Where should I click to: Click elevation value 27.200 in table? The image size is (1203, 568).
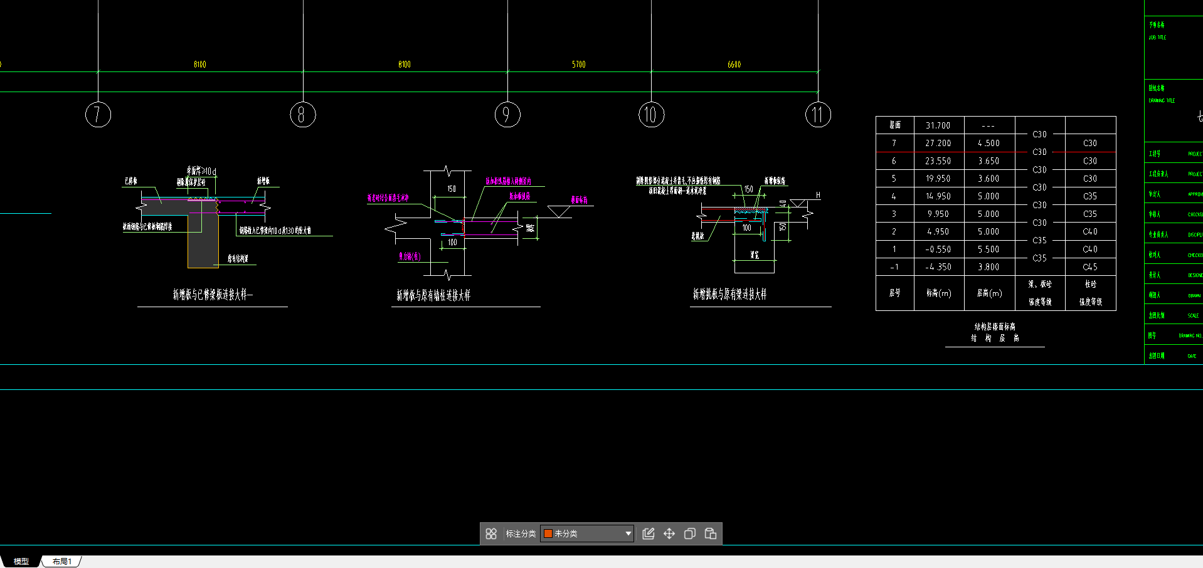(938, 143)
